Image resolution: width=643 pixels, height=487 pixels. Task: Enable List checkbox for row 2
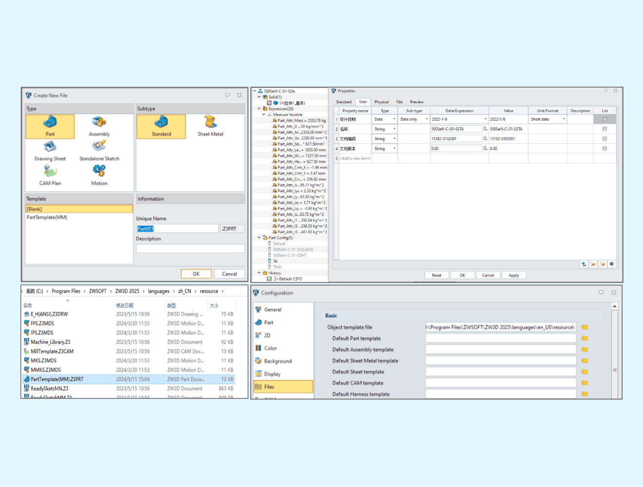(605, 129)
